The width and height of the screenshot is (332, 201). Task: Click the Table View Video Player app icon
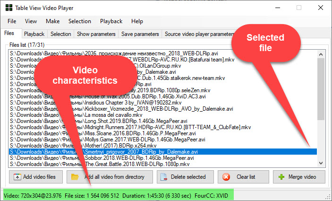[9, 8]
